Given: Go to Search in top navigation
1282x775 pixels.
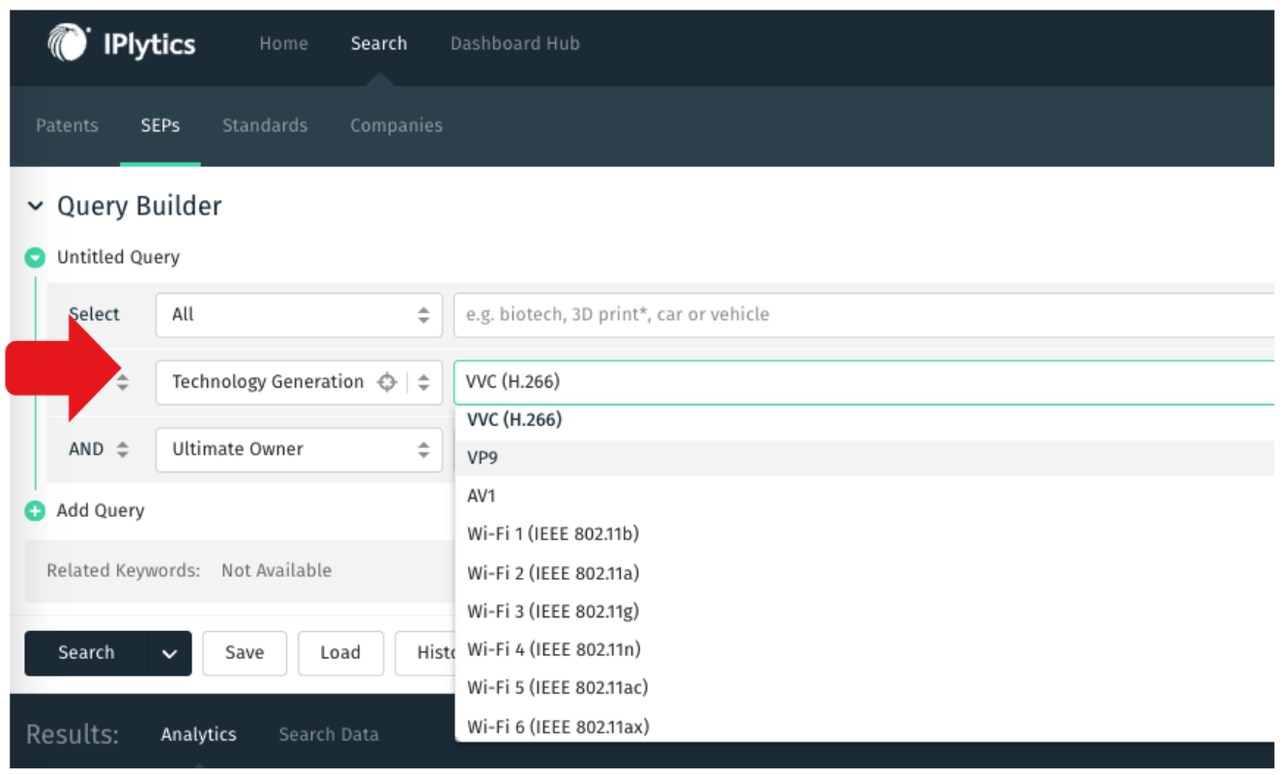Looking at the screenshot, I should (x=379, y=43).
